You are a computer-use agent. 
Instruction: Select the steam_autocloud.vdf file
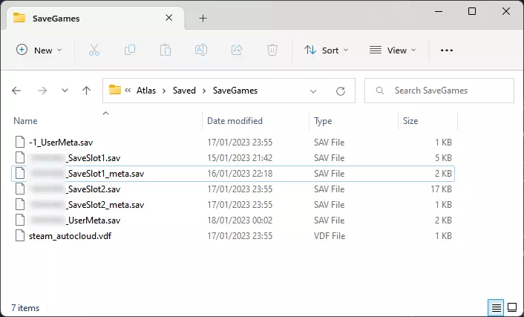click(70, 236)
